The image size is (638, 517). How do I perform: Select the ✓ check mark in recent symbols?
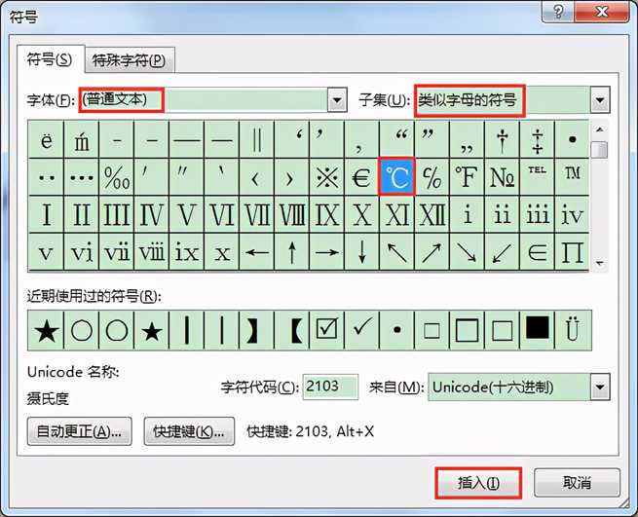(x=361, y=331)
